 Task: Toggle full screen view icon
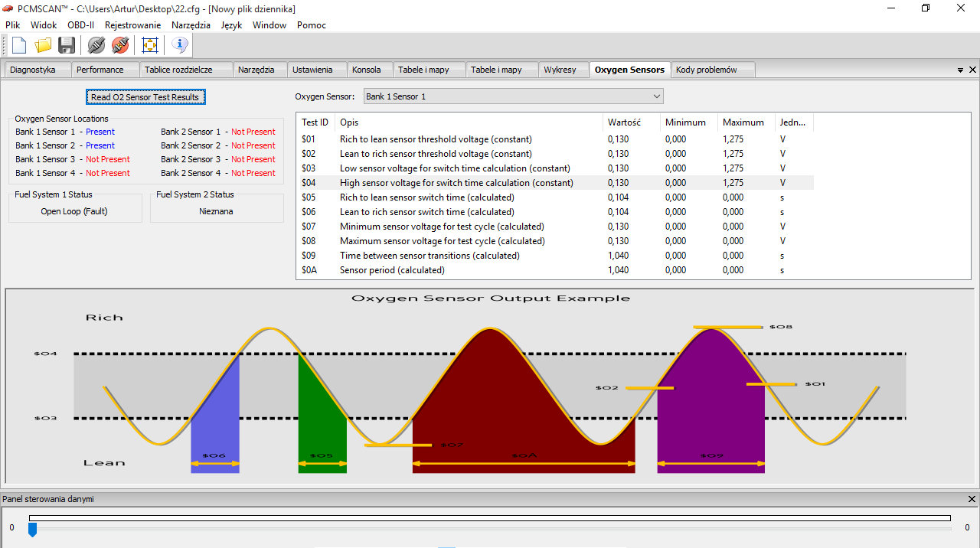click(150, 46)
